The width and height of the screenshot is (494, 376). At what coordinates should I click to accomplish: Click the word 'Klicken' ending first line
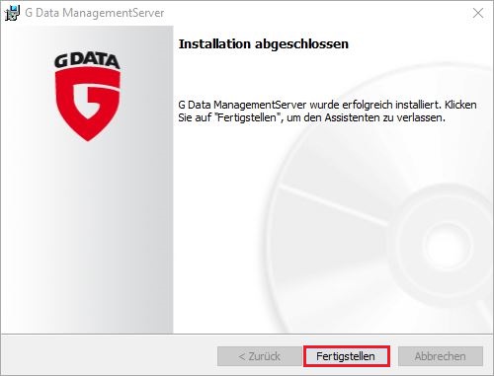pos(460,105)
